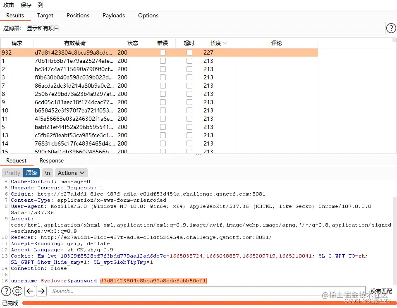This screenshot has width=397, height=308.
Task: Go to previous search match arrow
Action: [x=30, y=291]
